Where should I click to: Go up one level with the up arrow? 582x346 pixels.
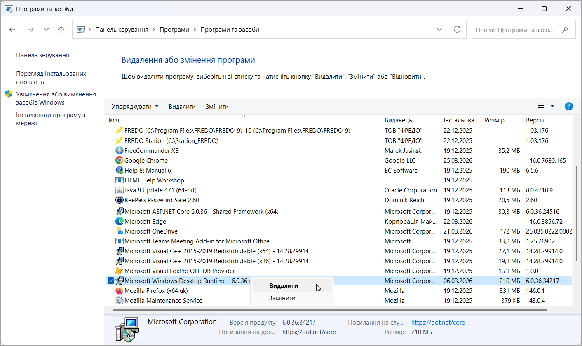[61, 30]
